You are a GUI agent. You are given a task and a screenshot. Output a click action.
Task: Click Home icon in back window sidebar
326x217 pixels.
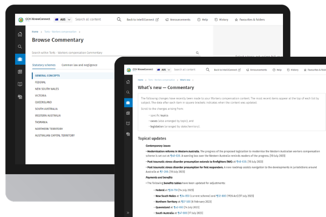20,34
